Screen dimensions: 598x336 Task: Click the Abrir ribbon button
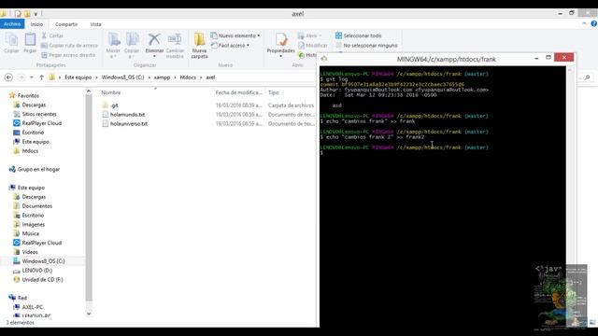click(x=309, y=35)
